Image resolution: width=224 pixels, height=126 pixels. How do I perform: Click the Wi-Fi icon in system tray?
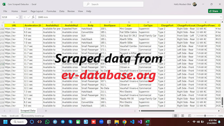[194, 122]
